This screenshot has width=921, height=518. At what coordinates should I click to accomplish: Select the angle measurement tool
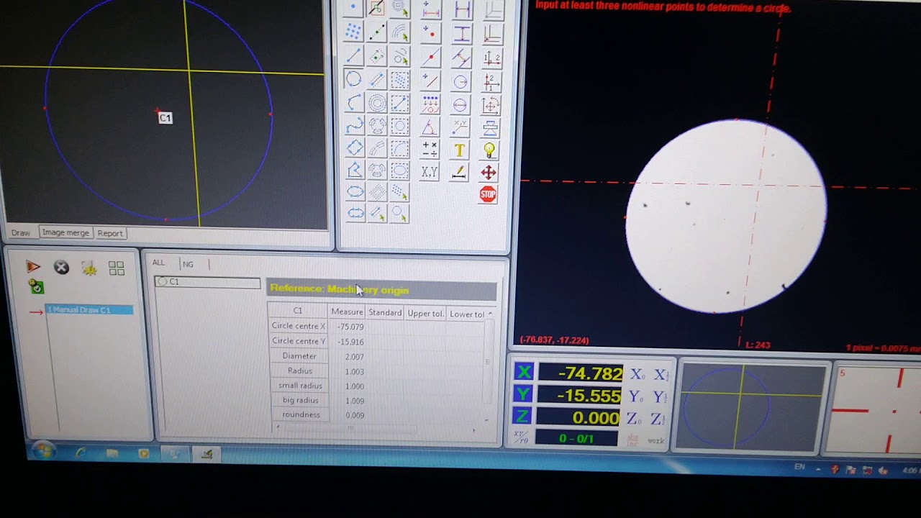pos(430,127)
